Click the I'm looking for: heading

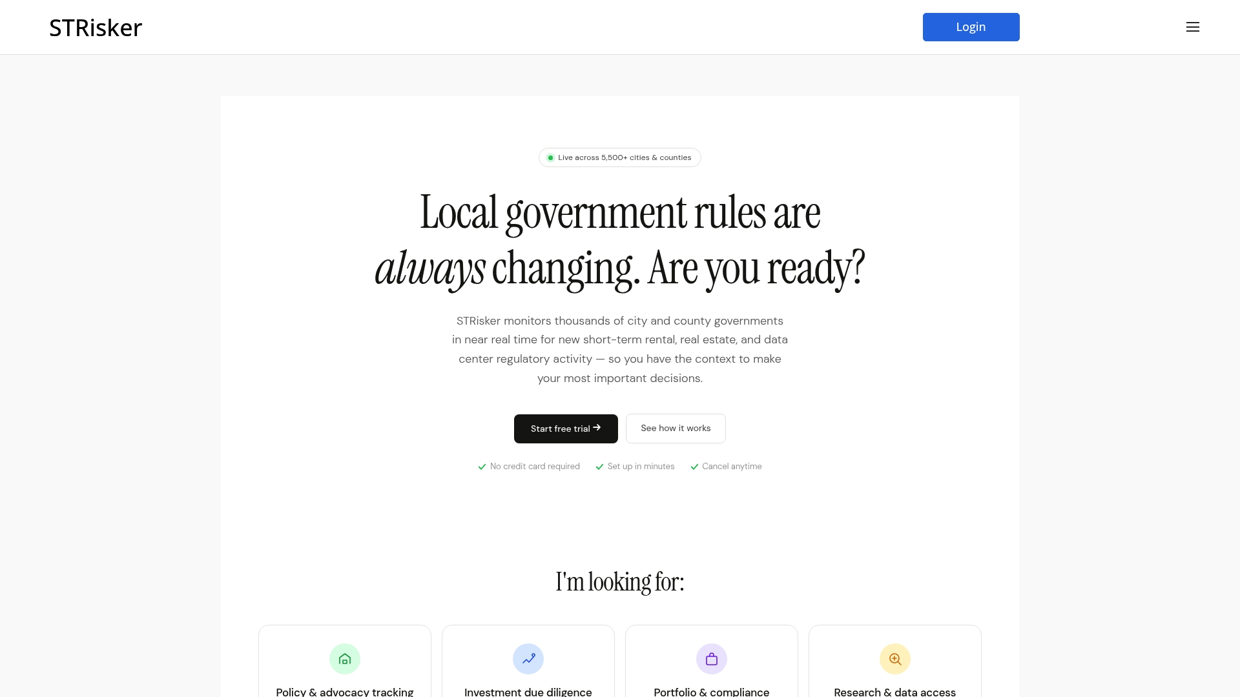pyautogui.click(x=620, y=582)
